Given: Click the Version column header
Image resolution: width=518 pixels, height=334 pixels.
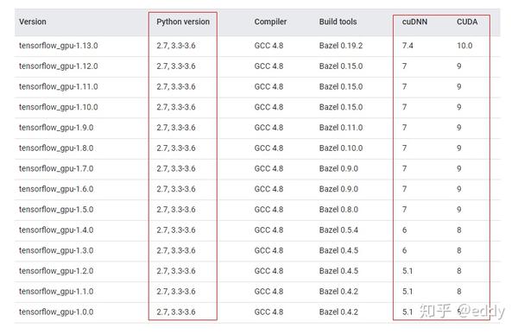Looking at the screenshot, I should point(33,22).
